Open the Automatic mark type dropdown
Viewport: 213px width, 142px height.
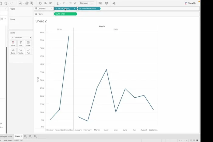tap(21, 38)
